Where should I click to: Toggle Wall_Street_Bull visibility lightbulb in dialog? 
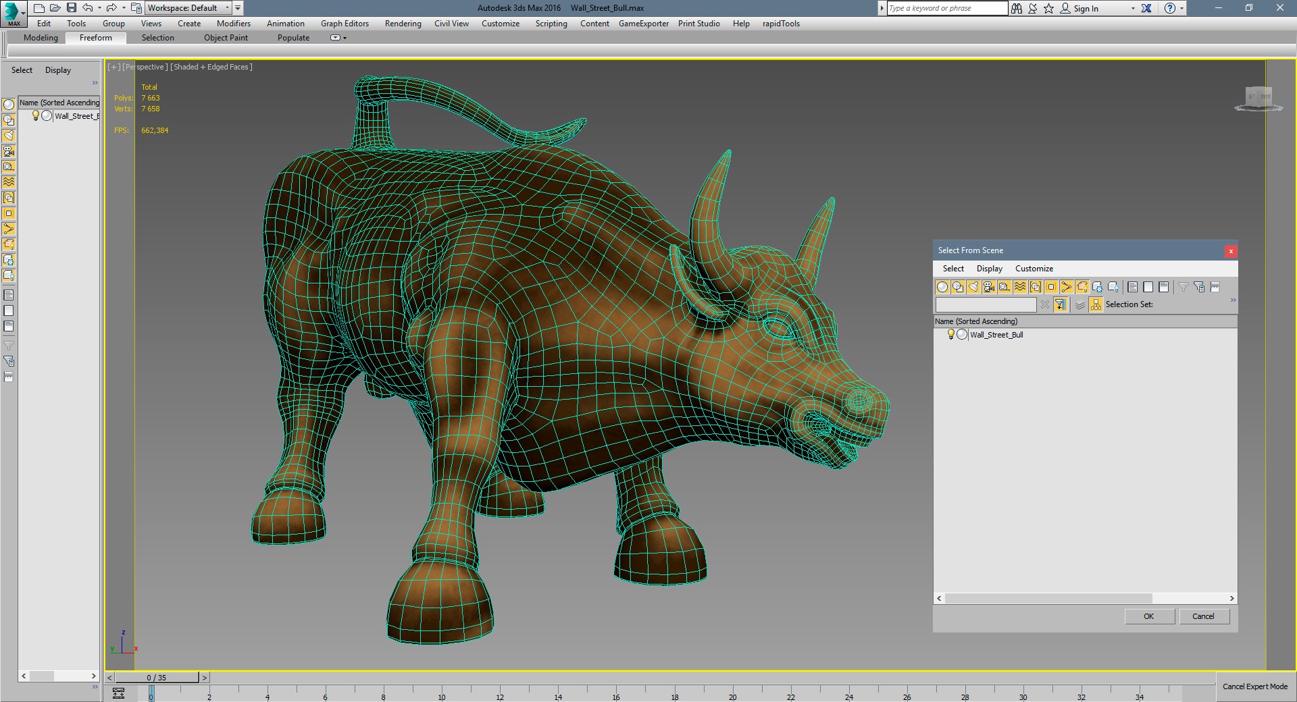coord(950,334)
